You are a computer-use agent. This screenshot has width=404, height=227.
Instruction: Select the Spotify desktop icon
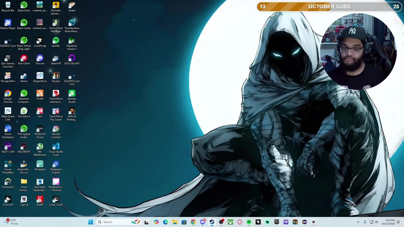pyautogui.click(x=56, y=42)
